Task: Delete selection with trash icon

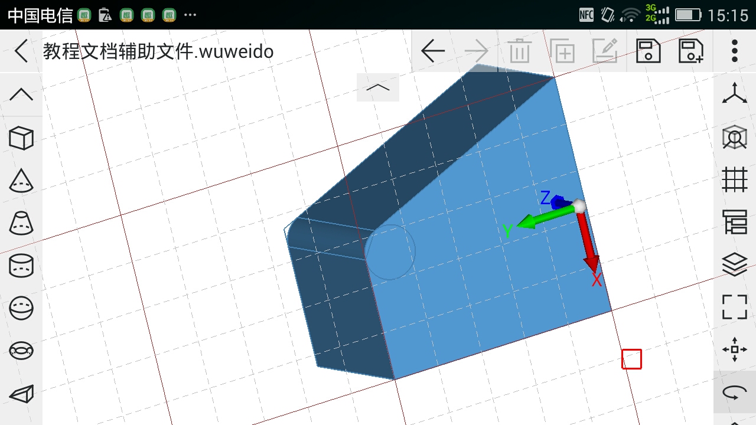Action: (519, 51)
